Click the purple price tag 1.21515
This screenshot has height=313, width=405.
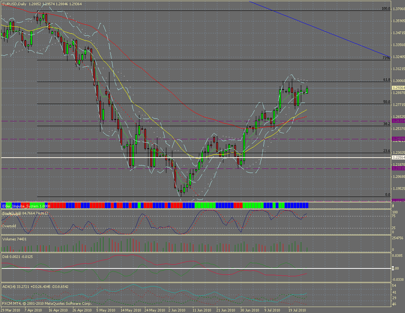[x=398, y=168]
